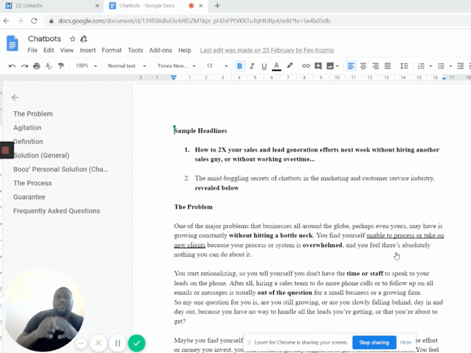
Task: Open Line spacing options
Action: pyautogui.click(x=404, y=66)
